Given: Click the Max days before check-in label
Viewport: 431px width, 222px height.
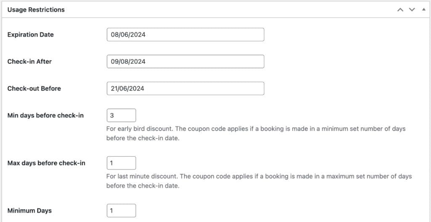Looking at the screenshot, I should click(46, 163).
